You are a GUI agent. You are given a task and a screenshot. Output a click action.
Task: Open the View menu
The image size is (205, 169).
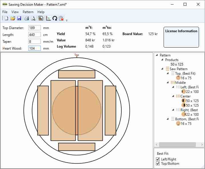[x=15, y=12]
